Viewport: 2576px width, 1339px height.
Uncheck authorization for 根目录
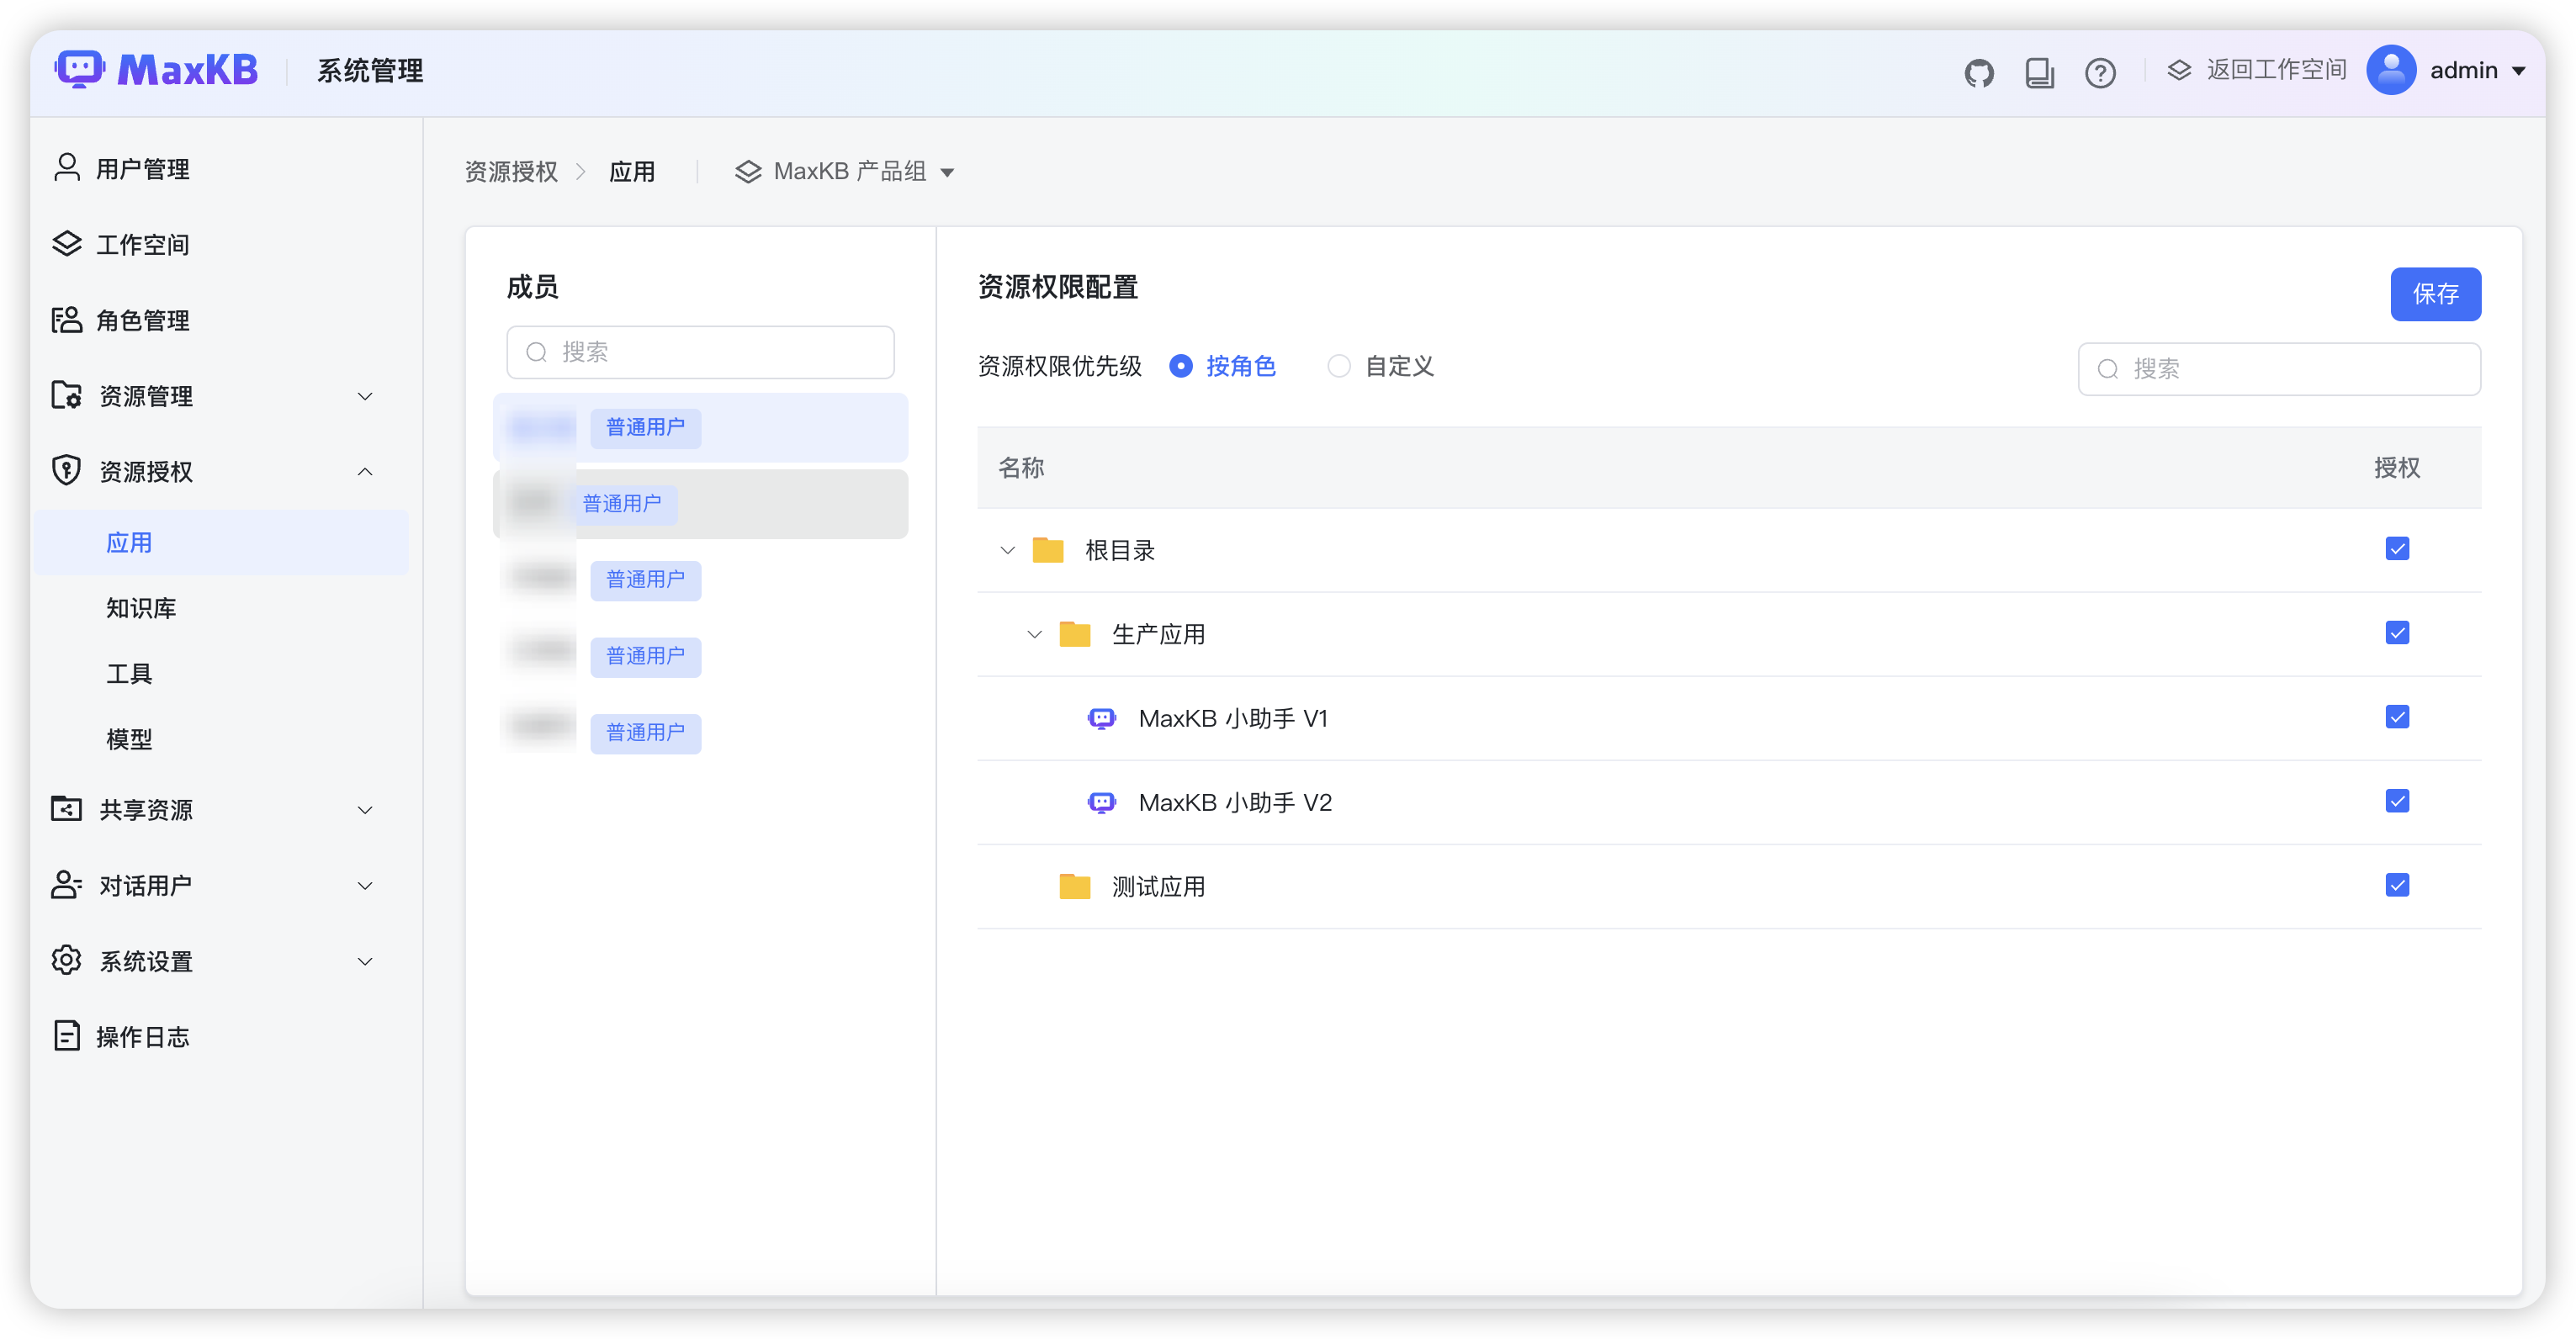[2397, 548]
